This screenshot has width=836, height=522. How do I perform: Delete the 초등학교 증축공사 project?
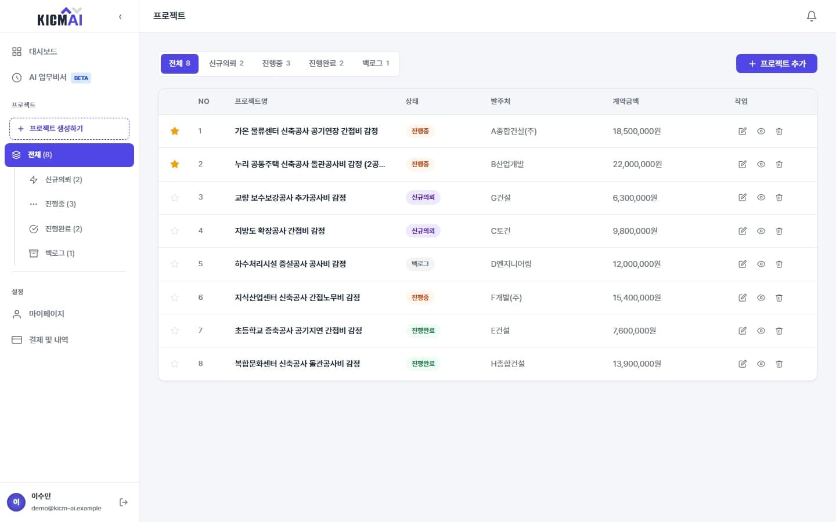[x=779, y=331]
